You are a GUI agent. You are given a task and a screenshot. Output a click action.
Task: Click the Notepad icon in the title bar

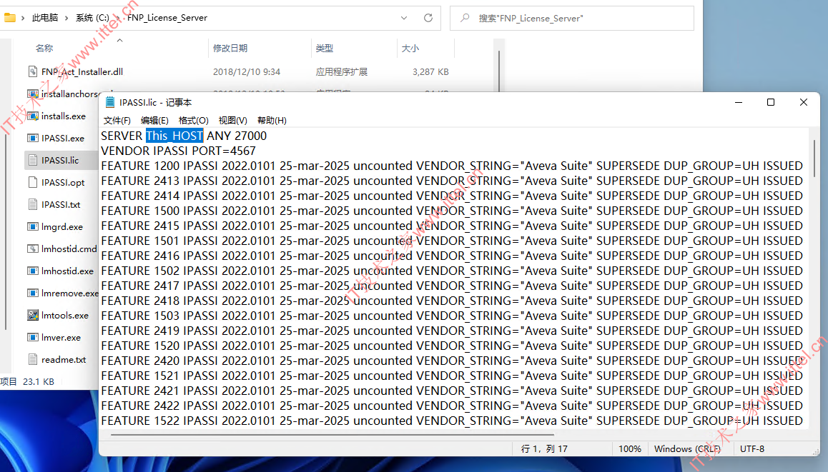110,102
